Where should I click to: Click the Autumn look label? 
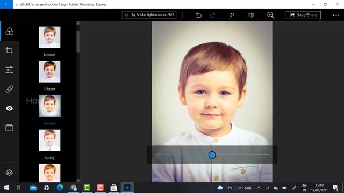[x=49, y=123]
